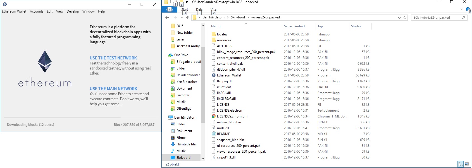Click chevron after Skrivbord in breadcrumb

pyautogui.click(x=248, y=17)
